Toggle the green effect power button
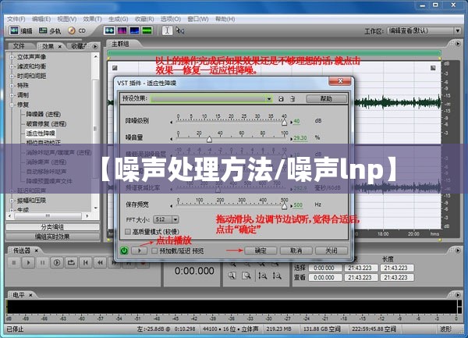This screenshot has height=338, width=468. [124, 251]
